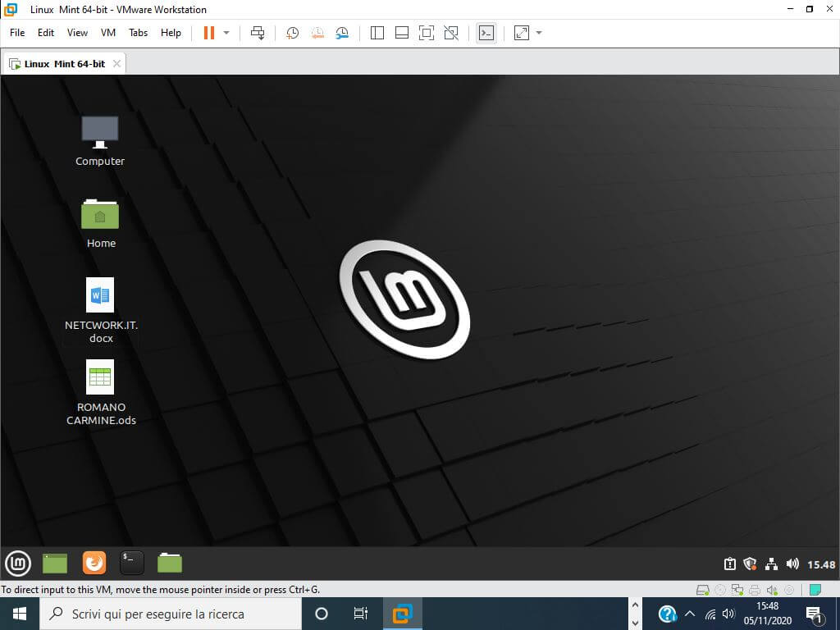840x630 pixels.
Task: Revert the VM to its snapshot
Action: click(317, 33)
